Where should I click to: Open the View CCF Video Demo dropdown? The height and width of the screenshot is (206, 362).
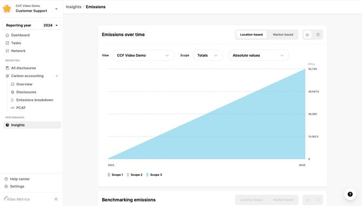(143, 56)
